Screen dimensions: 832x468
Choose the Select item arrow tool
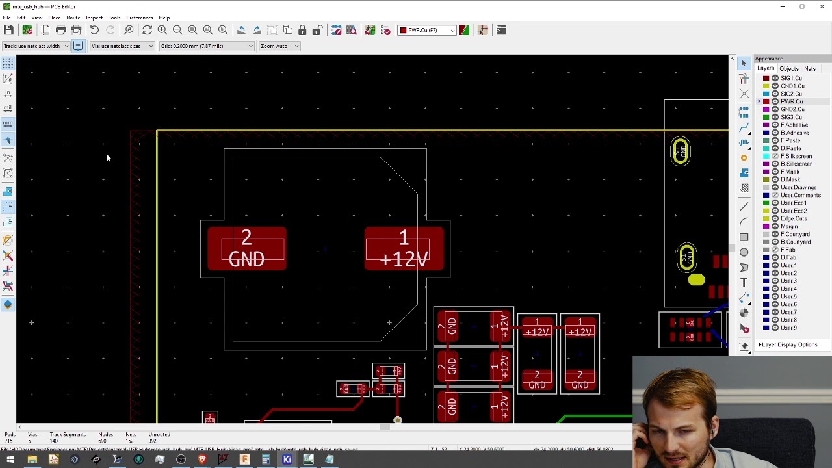(744, 63)
